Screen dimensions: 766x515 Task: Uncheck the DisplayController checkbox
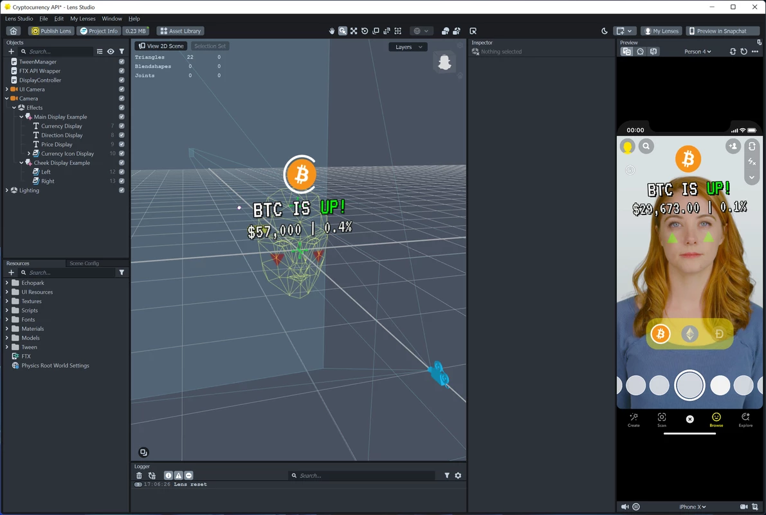[122, 80]
